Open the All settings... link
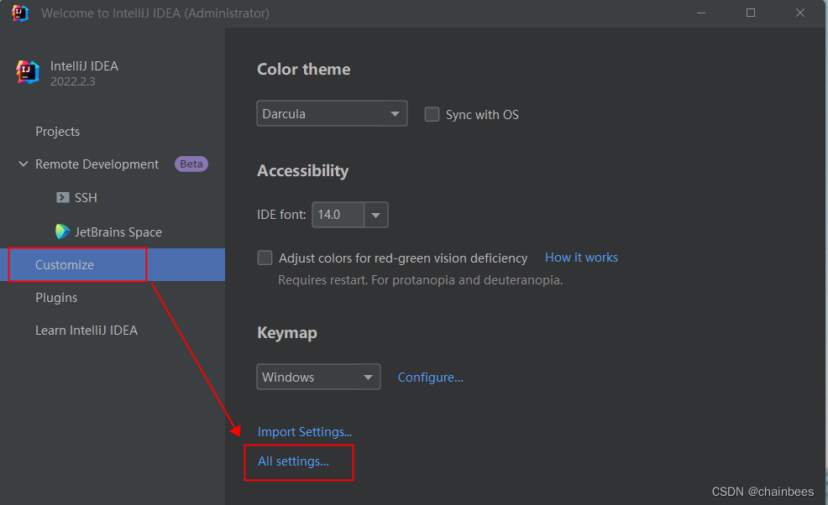This screenshot has height=505, width=828. tap(294, 461)
